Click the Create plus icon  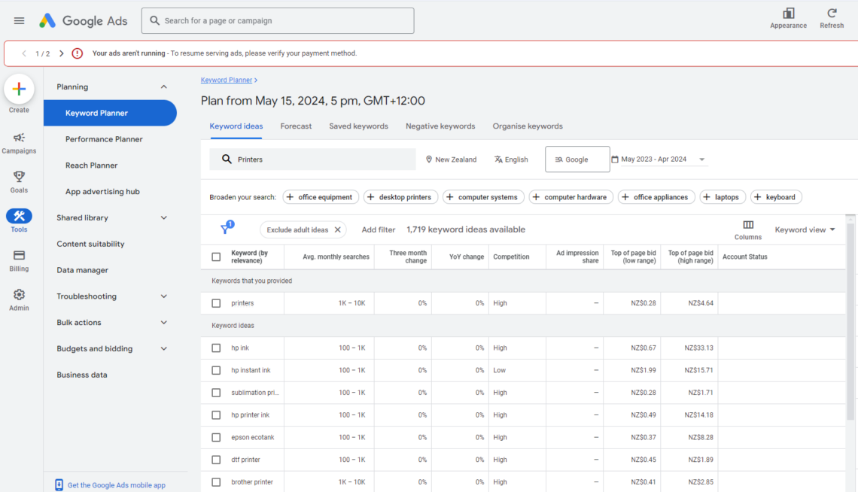click(19, 89)
